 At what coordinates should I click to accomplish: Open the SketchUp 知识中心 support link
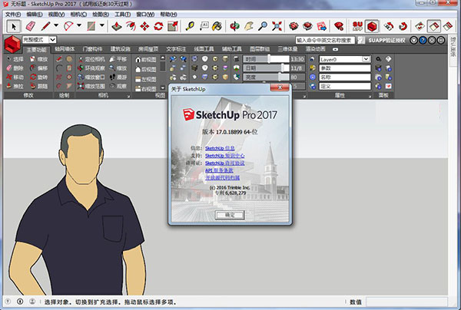tap(225, 156)
